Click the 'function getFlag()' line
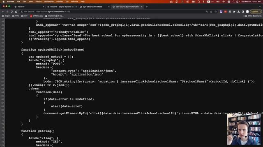The image size is (263, 147). pyautogui.click(x=38, y=131)
